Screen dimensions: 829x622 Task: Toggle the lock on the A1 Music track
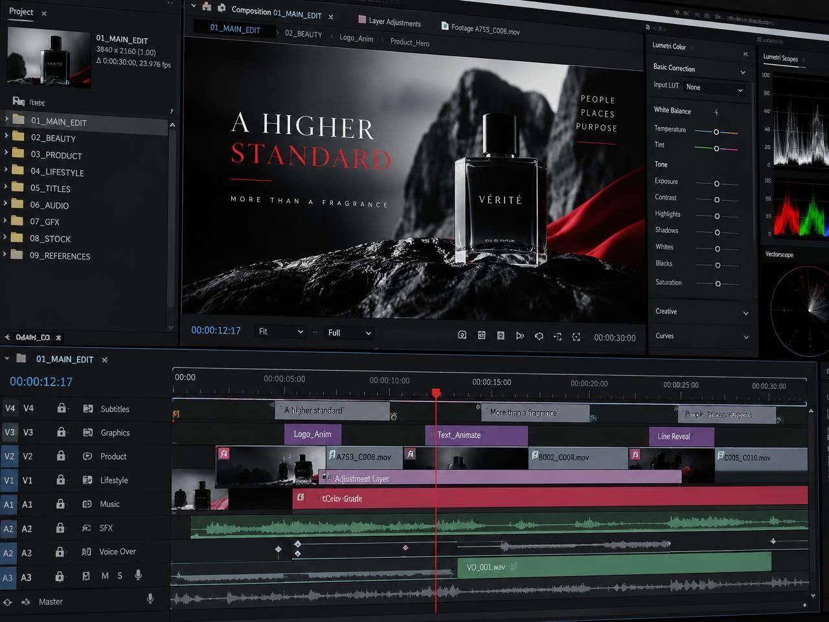point(60,503)
